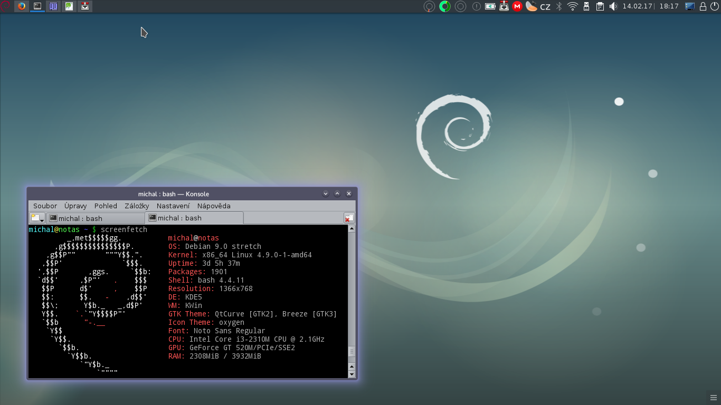
Task: Click the 'Uptime: 3d 5h 37m' line
Action: pyautogui.click(x=204, y=263)
